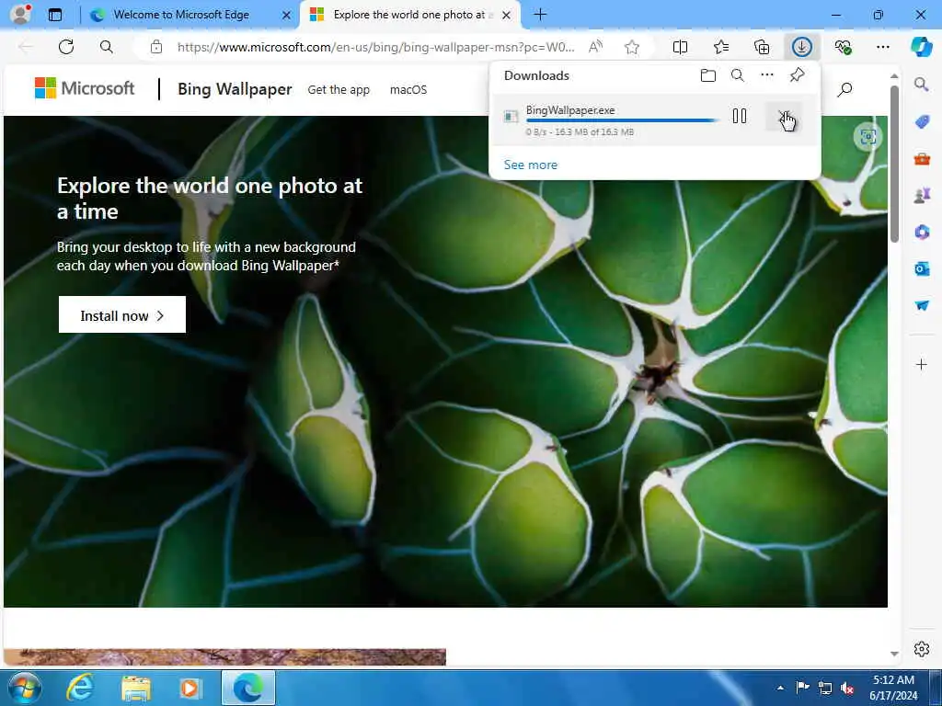Click the address bar URL field
942x706 pixels.
pos(375,47)
